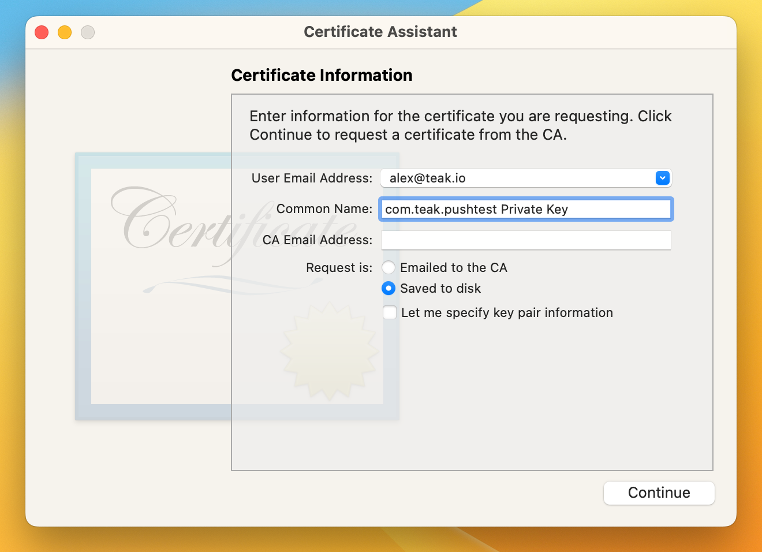Click the alex@teak.io email combo box
Image resolution: width=762 pixels, height=552 pixels.
point(526,178)
